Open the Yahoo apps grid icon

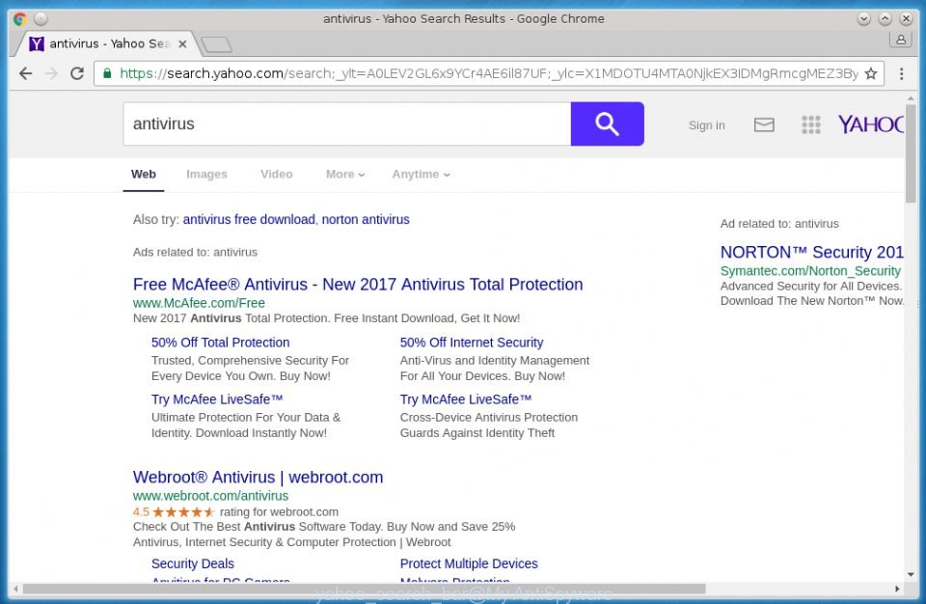(x=811, y=124)
